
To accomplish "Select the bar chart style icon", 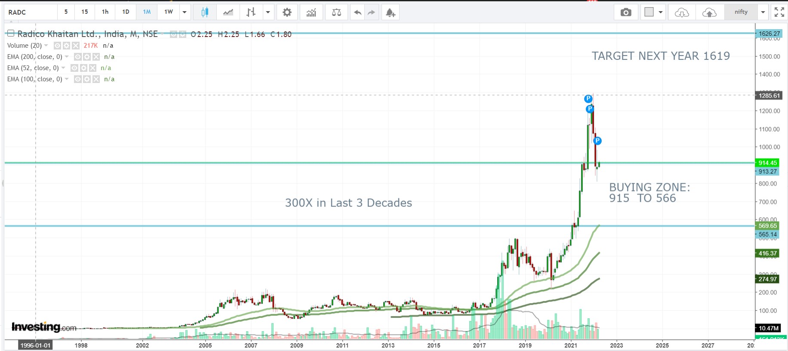I will [251, 12].
